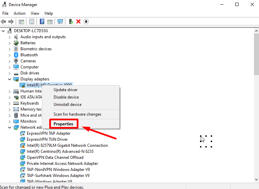This screenshot has height=189, width=259.
Task: Click the scrollbar down arrow
Action: pyautogui.click(x=256, y=180)
